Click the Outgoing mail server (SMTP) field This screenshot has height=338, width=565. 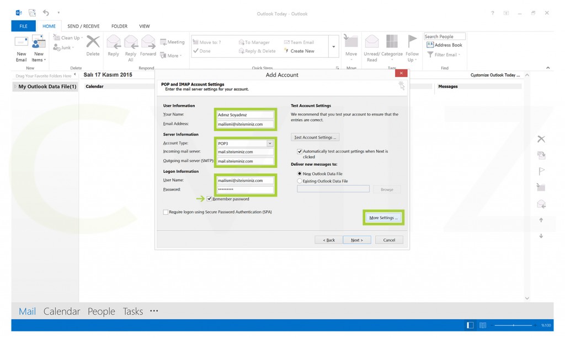[245, 161]
